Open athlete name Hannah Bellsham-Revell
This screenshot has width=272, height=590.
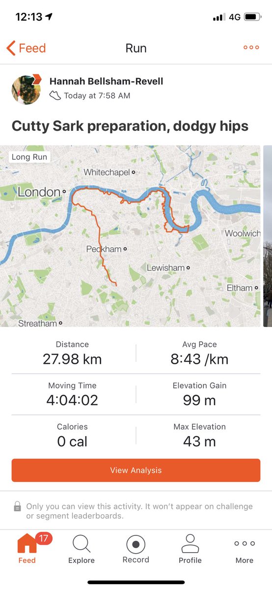point(107,81)
